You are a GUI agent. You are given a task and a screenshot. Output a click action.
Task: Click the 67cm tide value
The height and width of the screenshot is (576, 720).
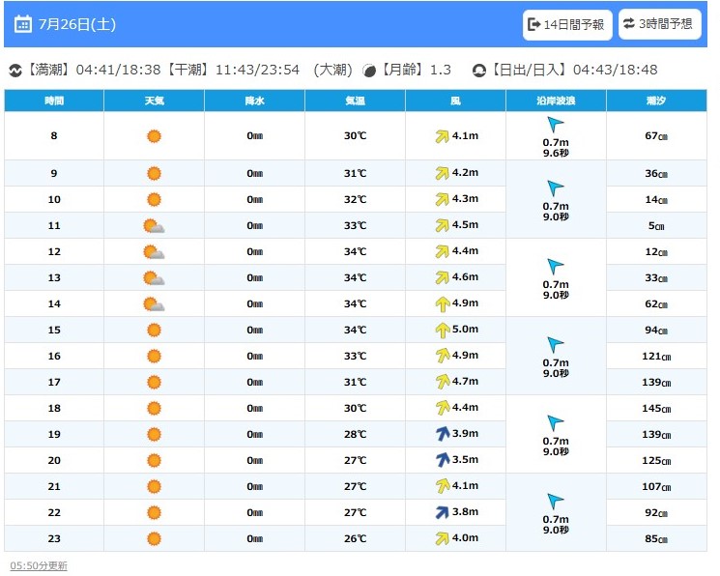point(656,136)
